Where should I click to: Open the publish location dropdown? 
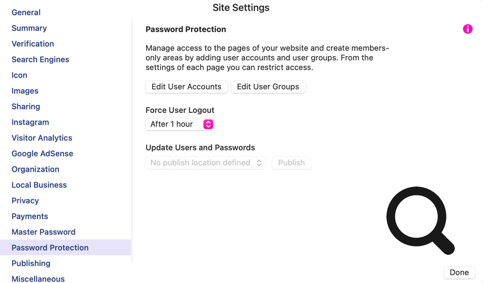205,163
